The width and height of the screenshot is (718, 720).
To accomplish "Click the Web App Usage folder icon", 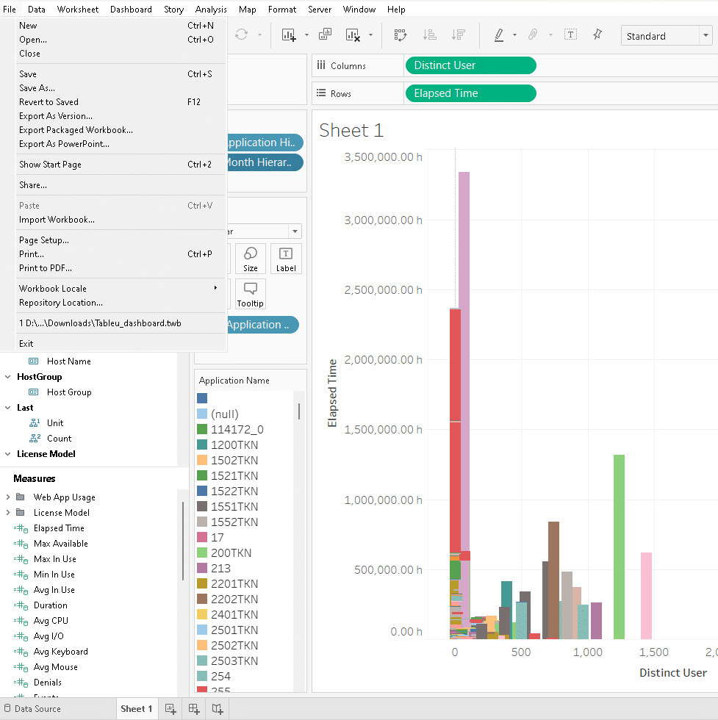I will tap(21, 497).
